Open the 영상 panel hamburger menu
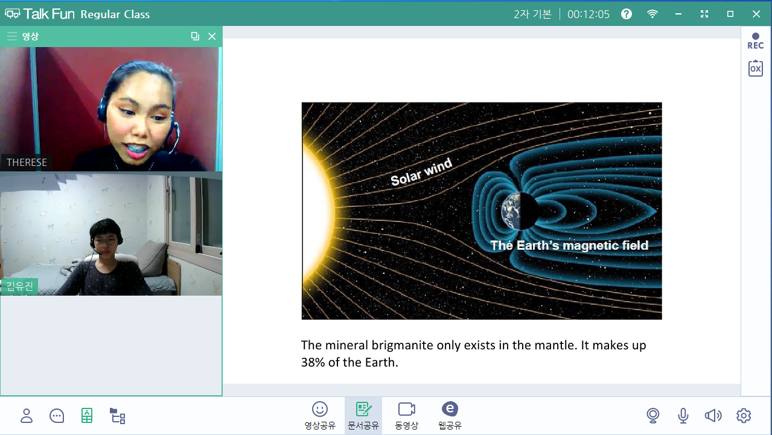The image size is (772, 435). point(11,36)
